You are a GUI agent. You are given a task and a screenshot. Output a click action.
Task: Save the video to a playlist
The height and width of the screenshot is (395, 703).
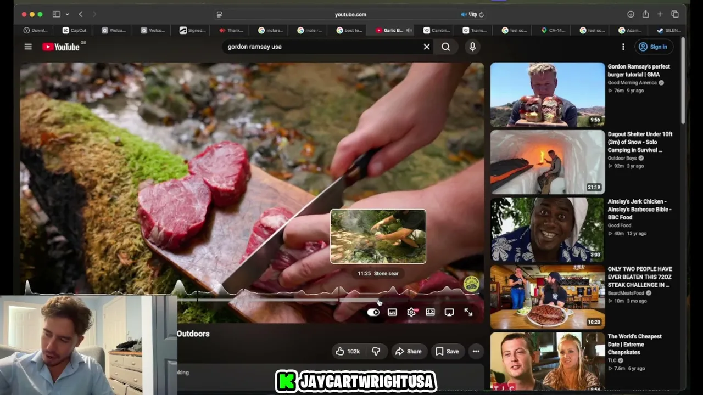pos(447,351)
